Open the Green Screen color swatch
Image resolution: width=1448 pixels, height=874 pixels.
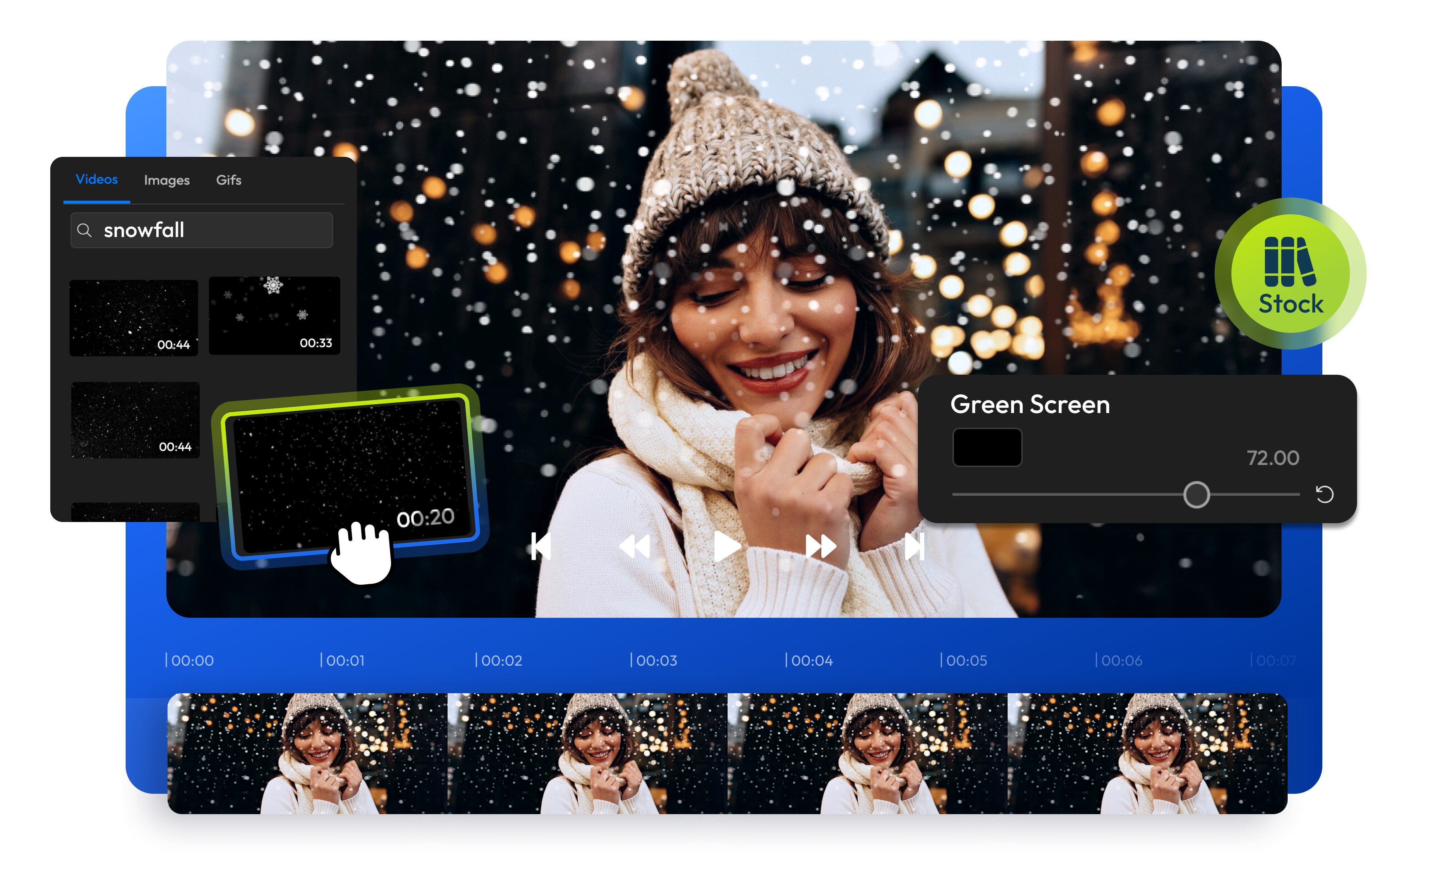pyautogui.click(x=988, y=447)
